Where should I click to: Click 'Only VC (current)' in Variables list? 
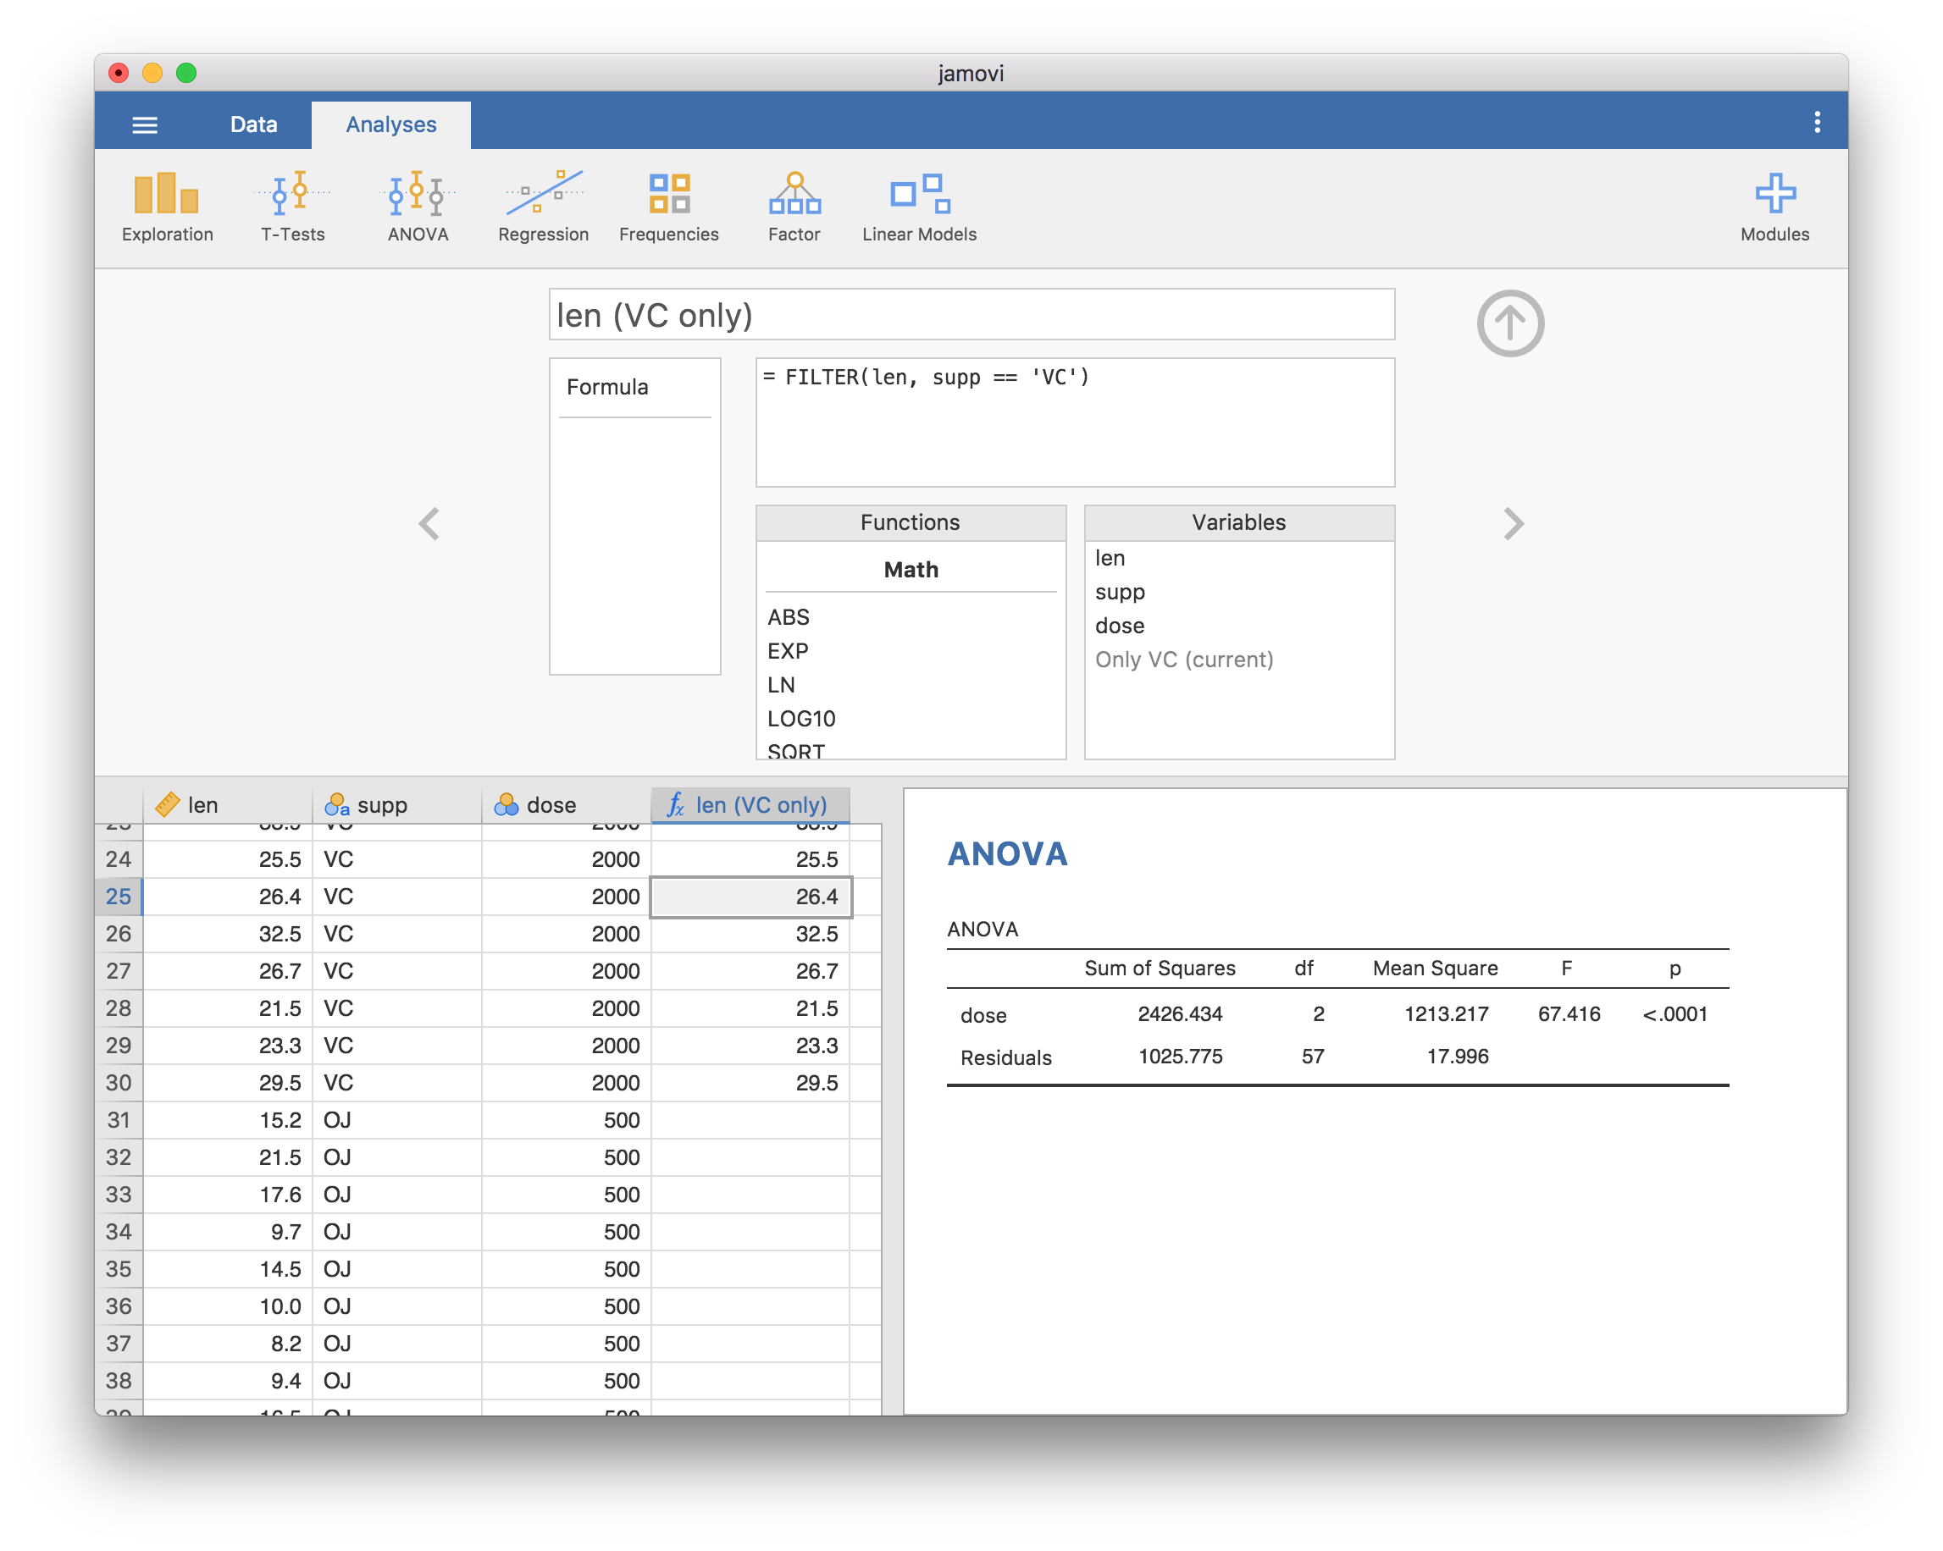point(1184,660)
